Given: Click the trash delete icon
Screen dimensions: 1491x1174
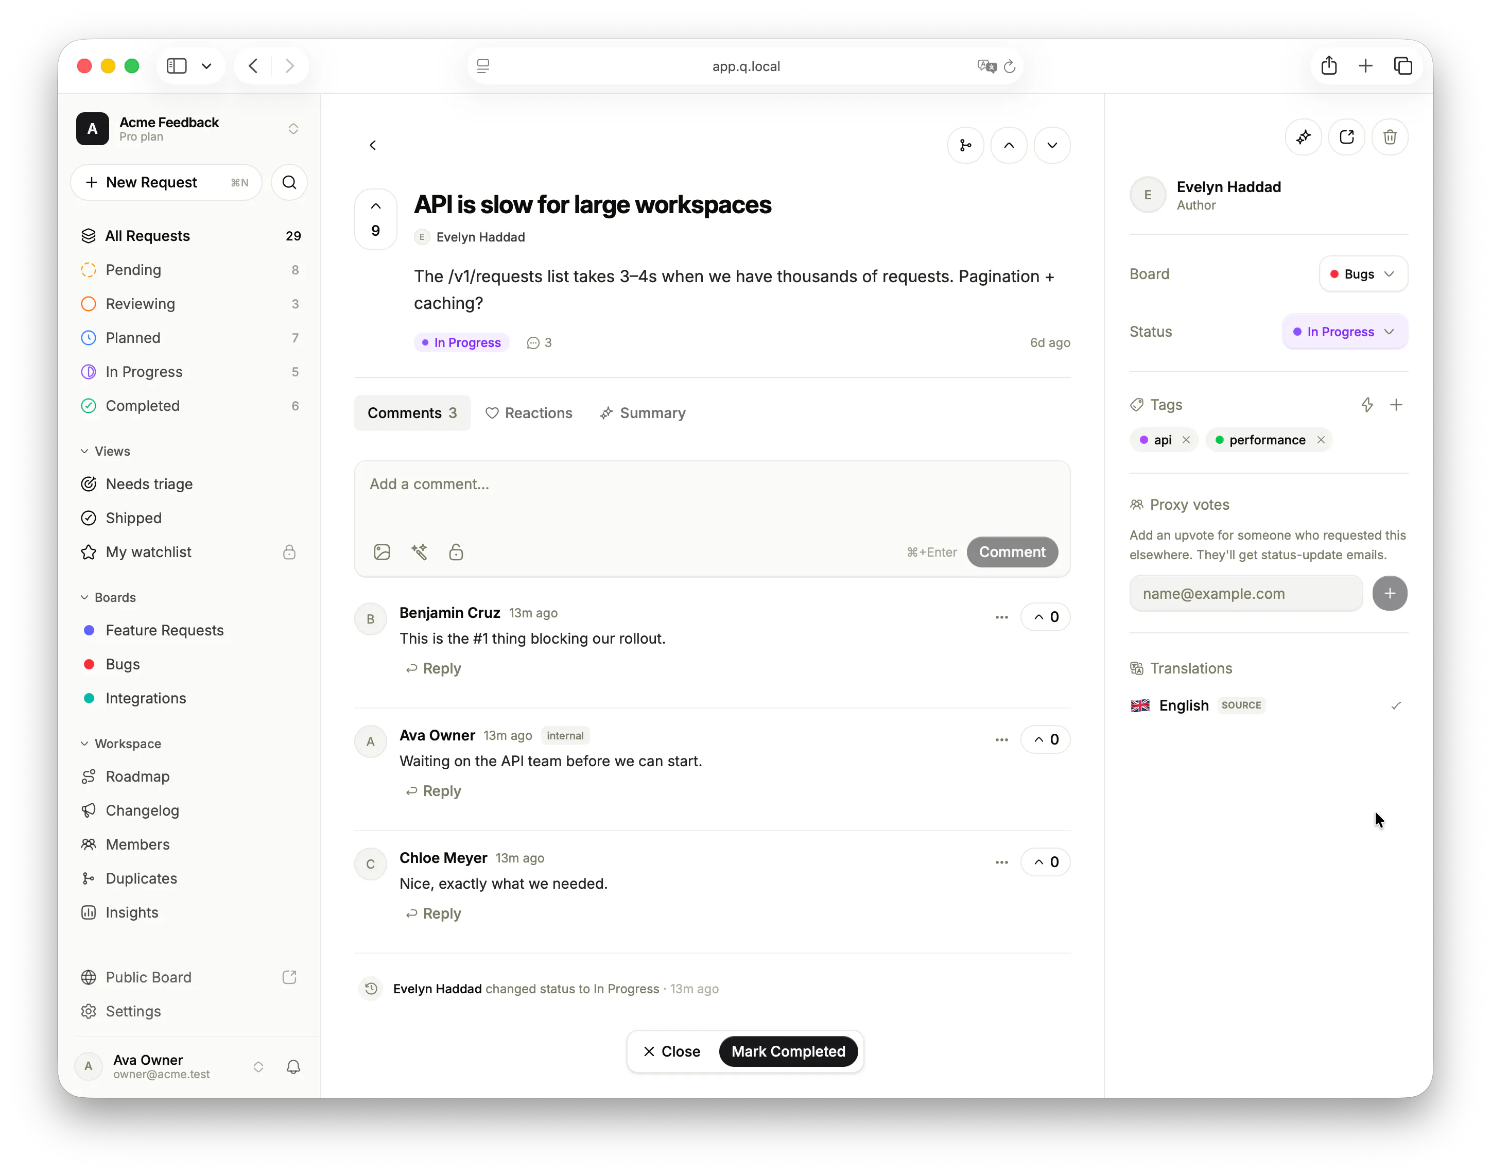Looking at the screenshot, I should (1389, 137).
